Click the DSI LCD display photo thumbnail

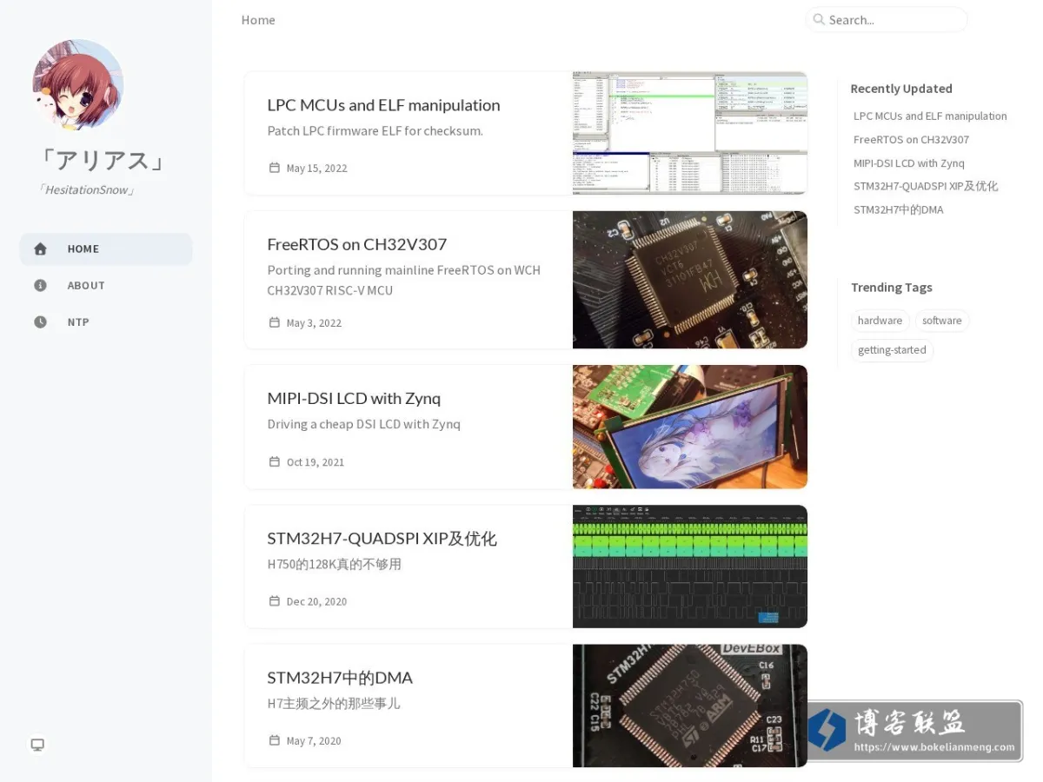tap(690, 427)
